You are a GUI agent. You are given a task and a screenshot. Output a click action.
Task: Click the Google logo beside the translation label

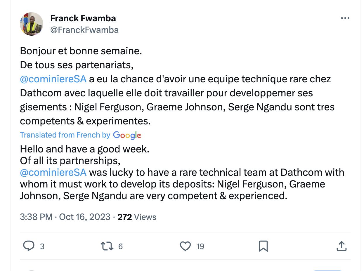click(127, 135)
